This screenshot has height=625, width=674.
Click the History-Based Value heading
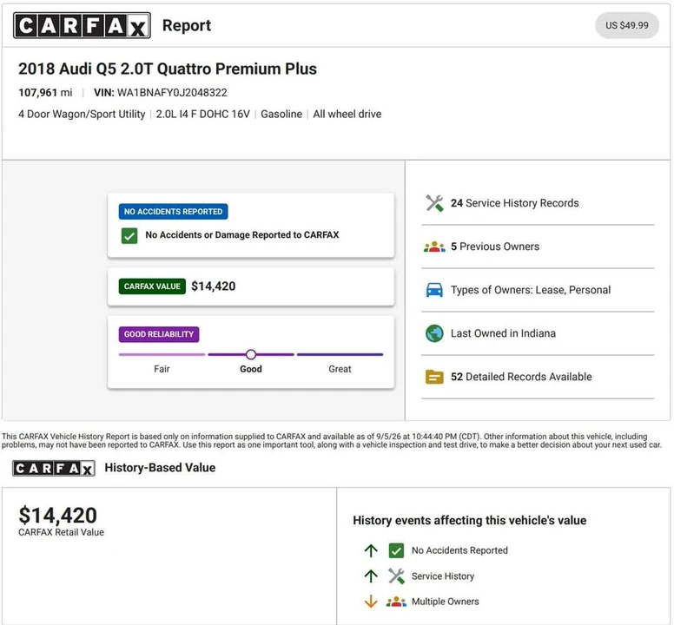pos(160,468)
